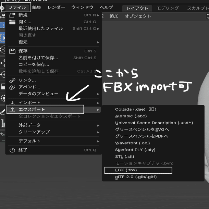Open the ファイル menu
Viewport: 209px width, 209px height.
coord(17,7)
